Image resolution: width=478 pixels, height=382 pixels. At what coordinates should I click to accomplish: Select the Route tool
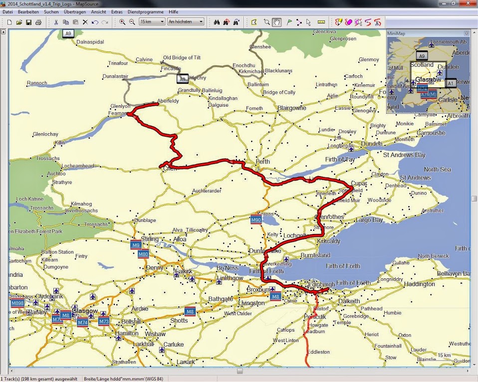click(x=298, y=22)
